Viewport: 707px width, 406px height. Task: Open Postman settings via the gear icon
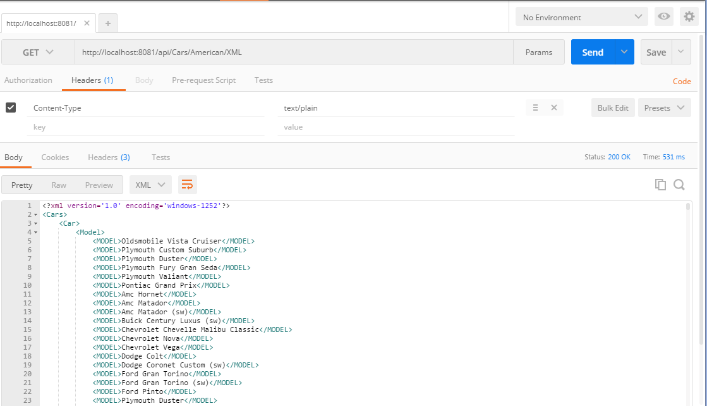coord(689,16)
